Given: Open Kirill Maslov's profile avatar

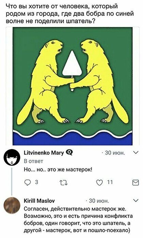Looking at the screenshot, I should [x=12, y=205].
